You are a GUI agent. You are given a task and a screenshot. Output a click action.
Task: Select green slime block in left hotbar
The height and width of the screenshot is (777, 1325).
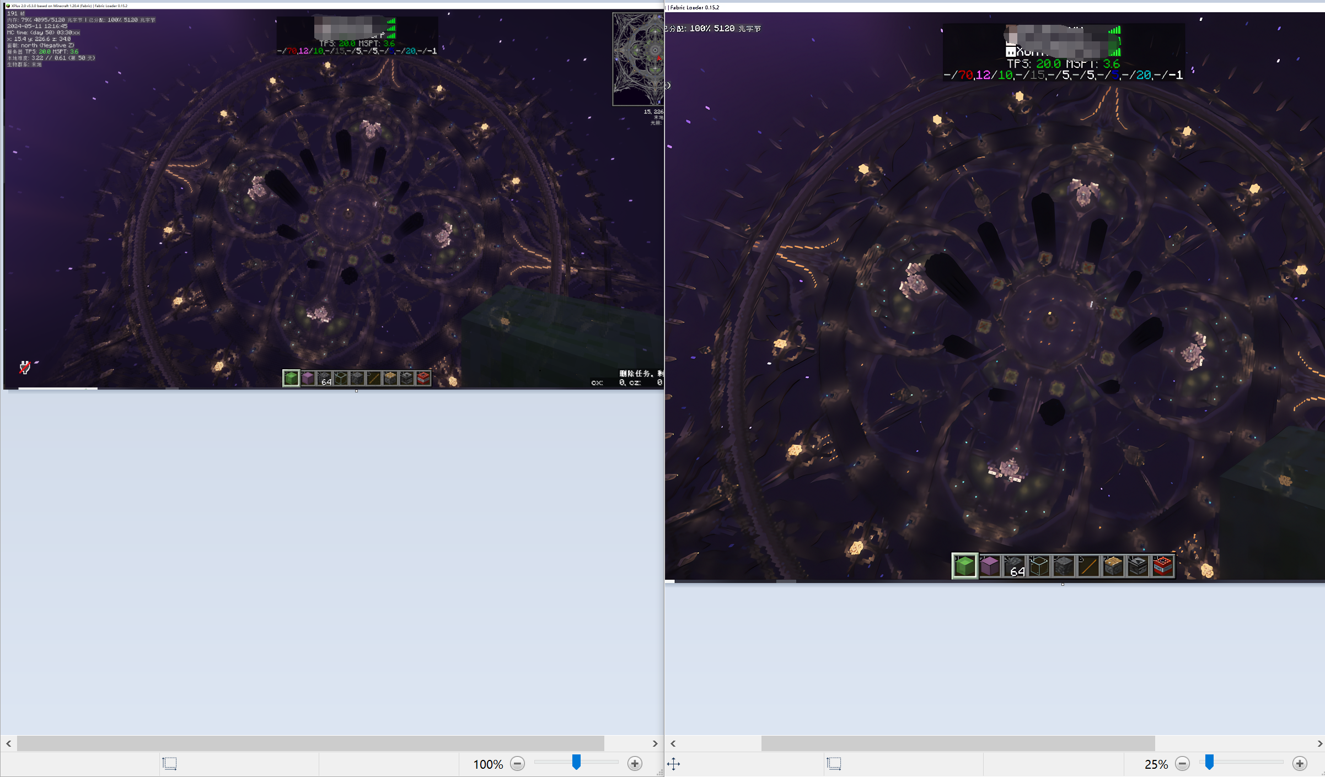coord(291,378)
